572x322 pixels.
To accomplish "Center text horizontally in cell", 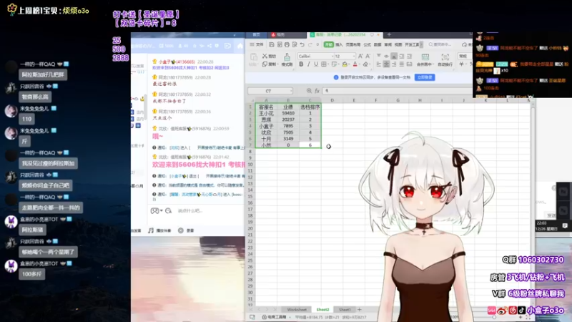I will click(x=386, y=64).
